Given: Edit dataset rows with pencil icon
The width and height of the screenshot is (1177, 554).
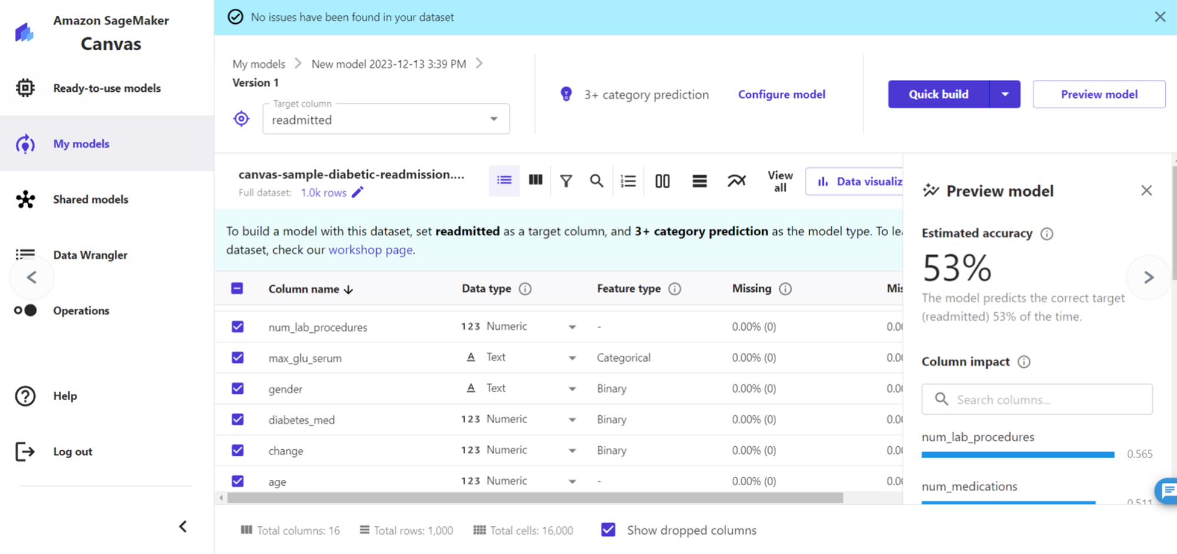Looking at the screenshot, I should [x=358, y=192].
